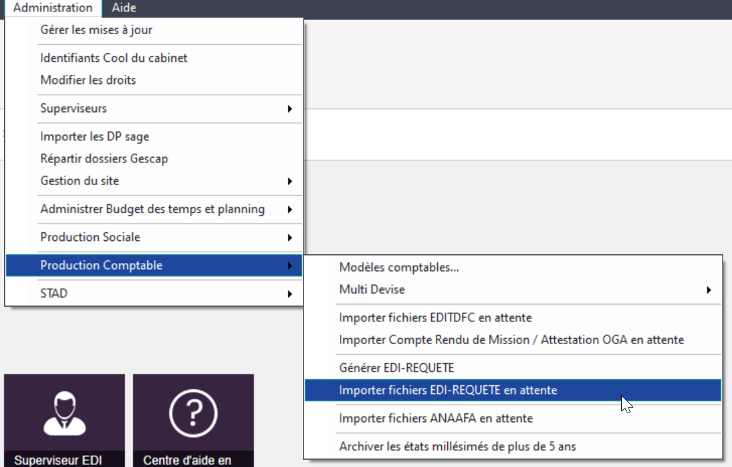Select the Production Comptable menu entry
The image size is (732, 467).
tap(154, 266)
